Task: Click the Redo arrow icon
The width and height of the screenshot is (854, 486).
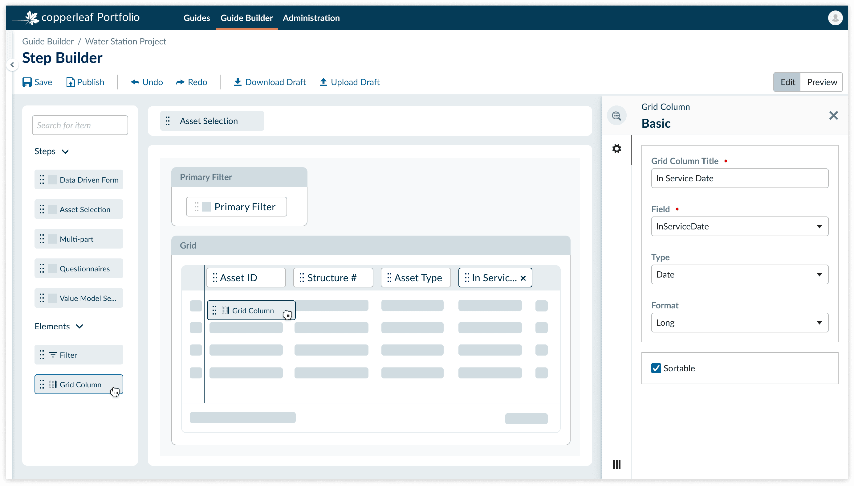Action: (180, 82)
